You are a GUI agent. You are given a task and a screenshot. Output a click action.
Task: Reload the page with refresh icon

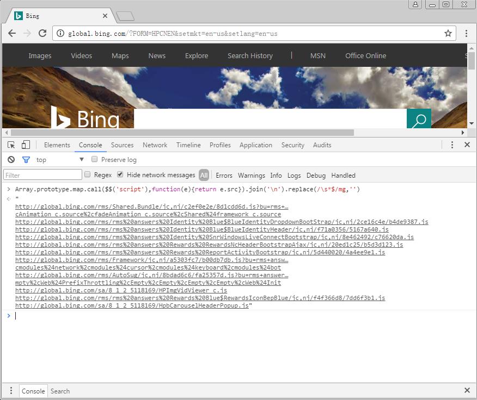pyautogui.click(x=42, y=33)
